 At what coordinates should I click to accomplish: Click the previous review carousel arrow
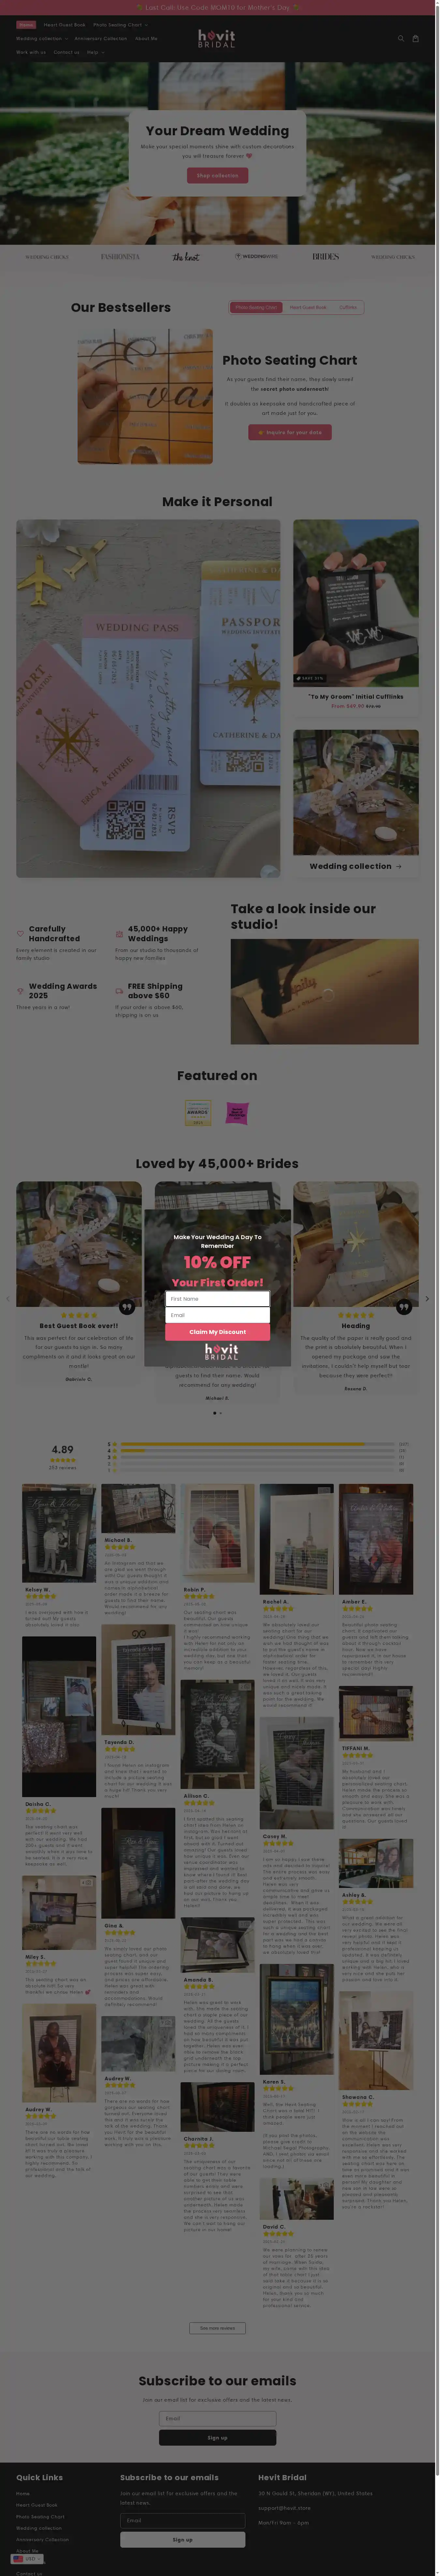[x=8, y=1299]
